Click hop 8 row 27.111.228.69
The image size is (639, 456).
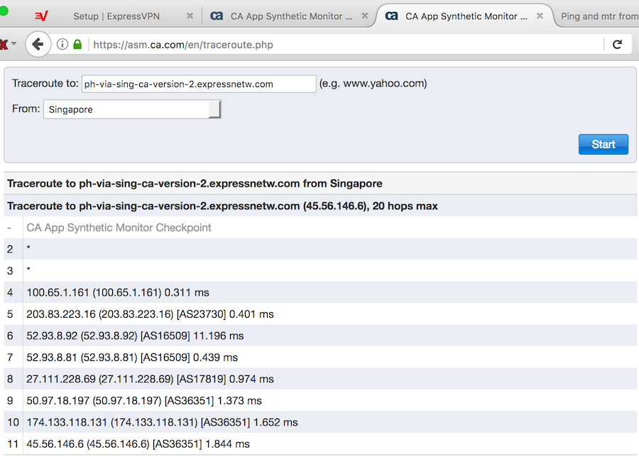[x=320, y=379]
